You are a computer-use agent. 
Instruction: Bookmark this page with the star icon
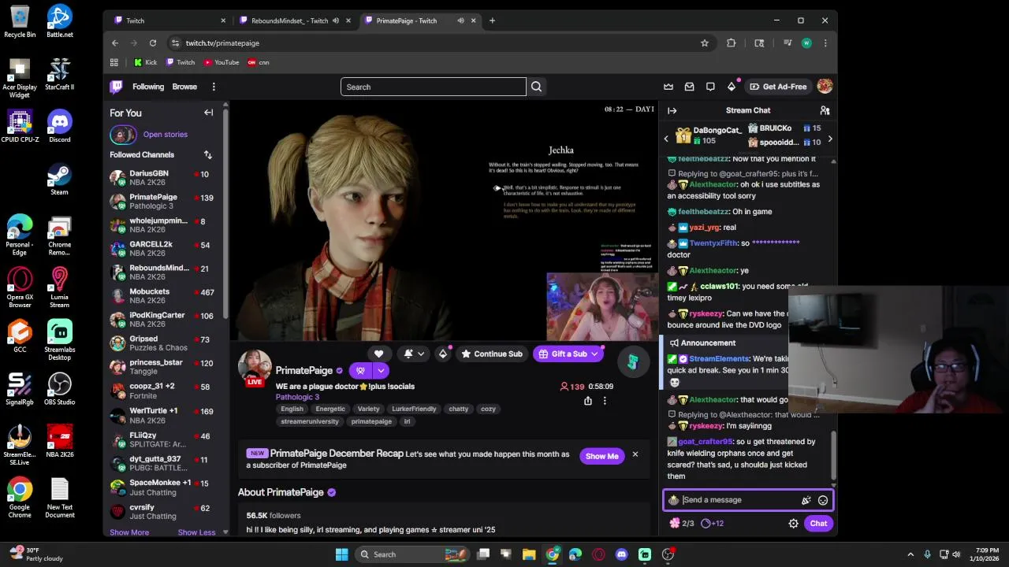705,43
